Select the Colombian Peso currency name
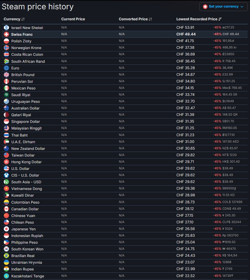Image resolution: width=250 pixels, height=280 pixels. point(25,202)
